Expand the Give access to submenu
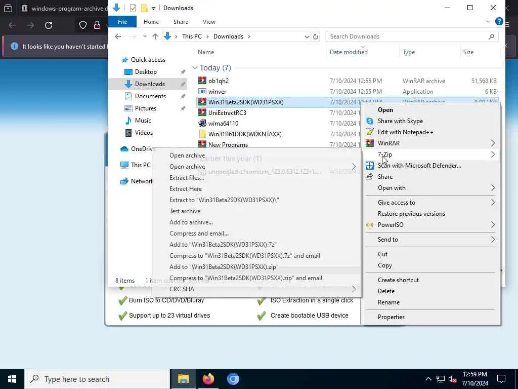Image resolution: width=518 pixels, height=389 pixels. tap(493, 203)
